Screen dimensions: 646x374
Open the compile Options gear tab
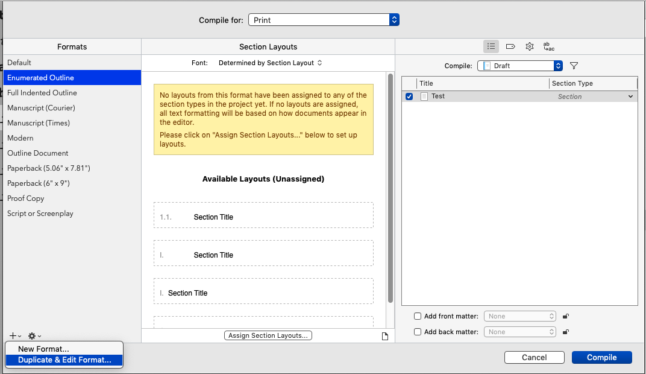coord(530,46)
